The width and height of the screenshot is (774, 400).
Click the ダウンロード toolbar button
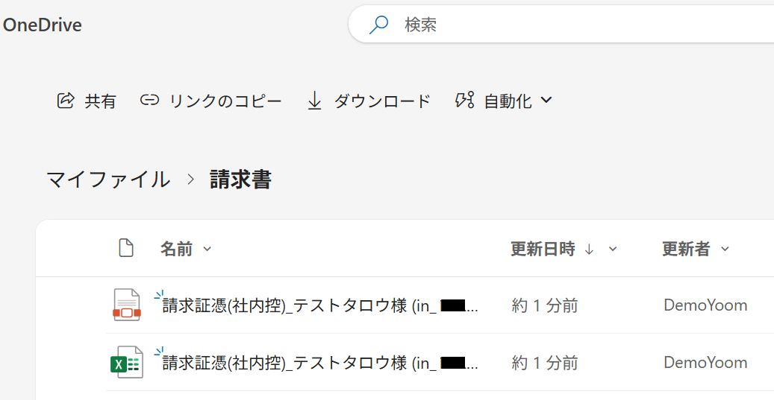pyautogui.click(x=381, y=101)
